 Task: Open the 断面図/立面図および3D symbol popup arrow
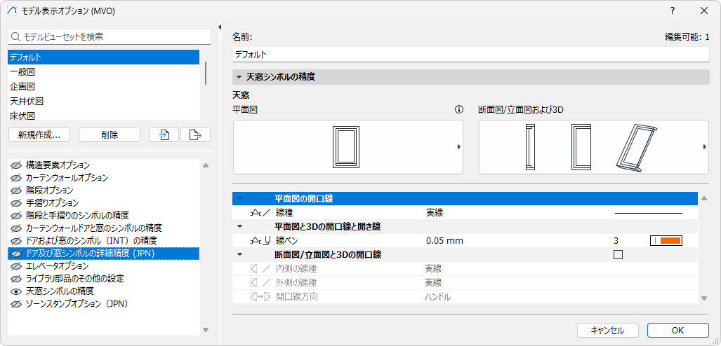pos(704,147)
